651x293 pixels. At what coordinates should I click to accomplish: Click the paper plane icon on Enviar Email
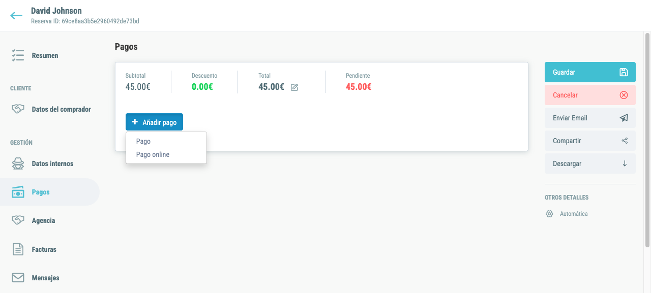pos(624,118)
